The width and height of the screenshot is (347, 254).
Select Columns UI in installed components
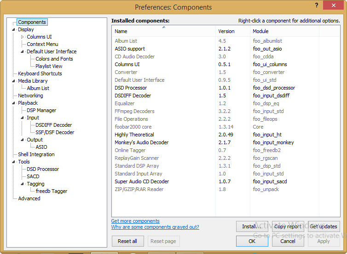(226, 64)
